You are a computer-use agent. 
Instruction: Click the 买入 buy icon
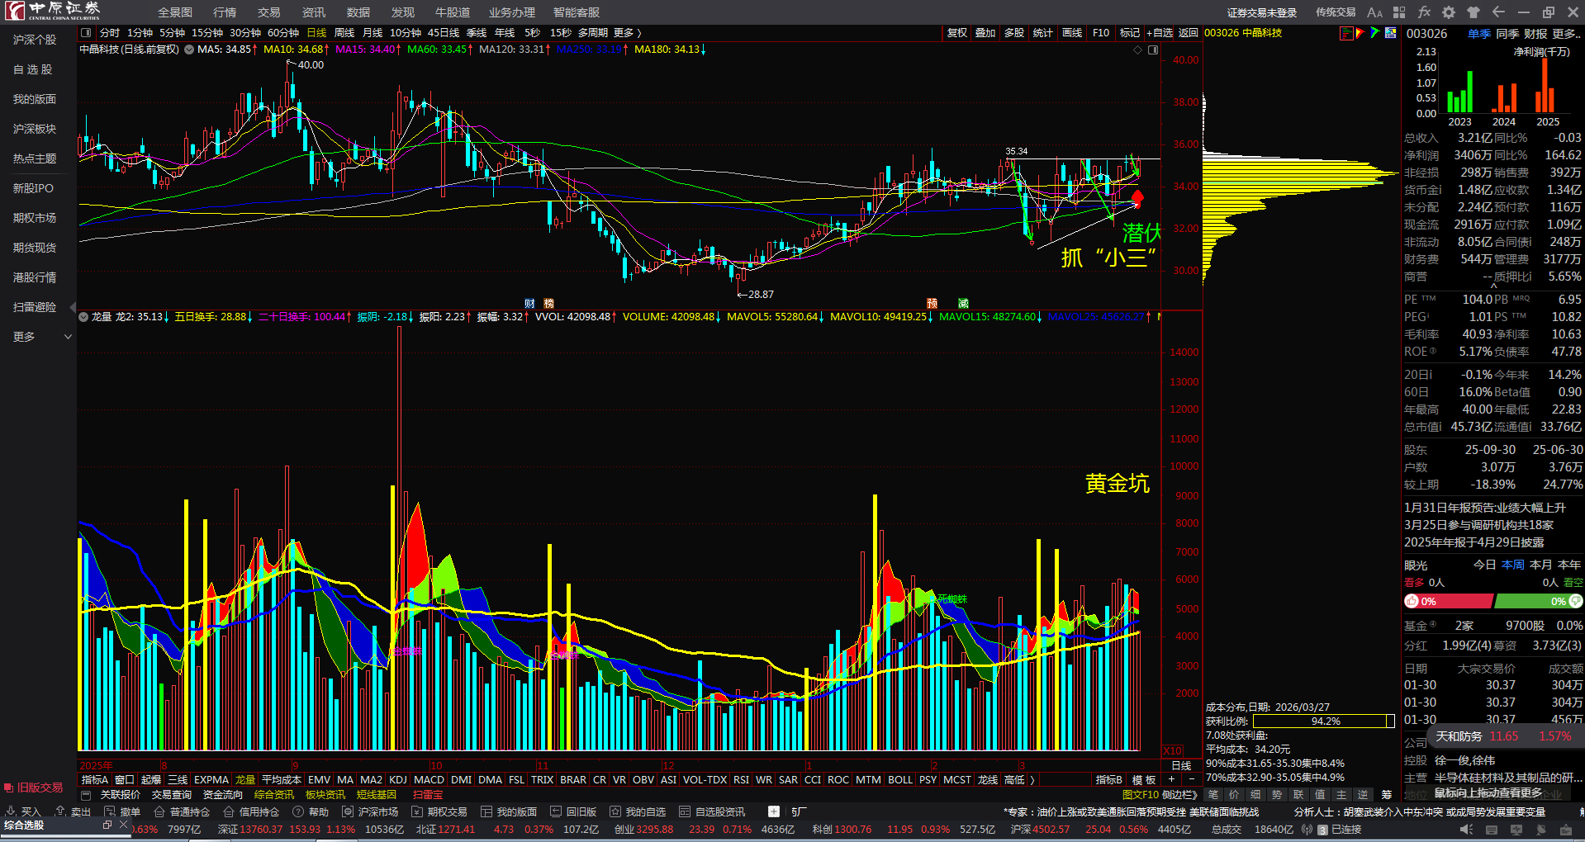click(x=11, y=812)
